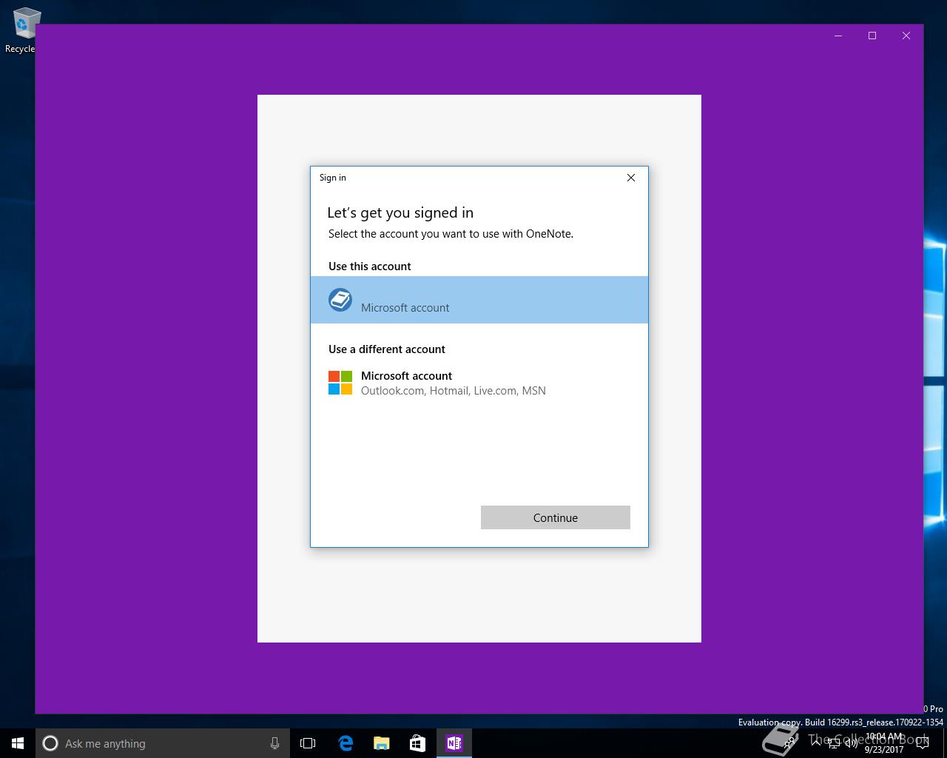Click the OneNote taskbar icon
This screenshot has height=758, width=947.
[454, 743]
